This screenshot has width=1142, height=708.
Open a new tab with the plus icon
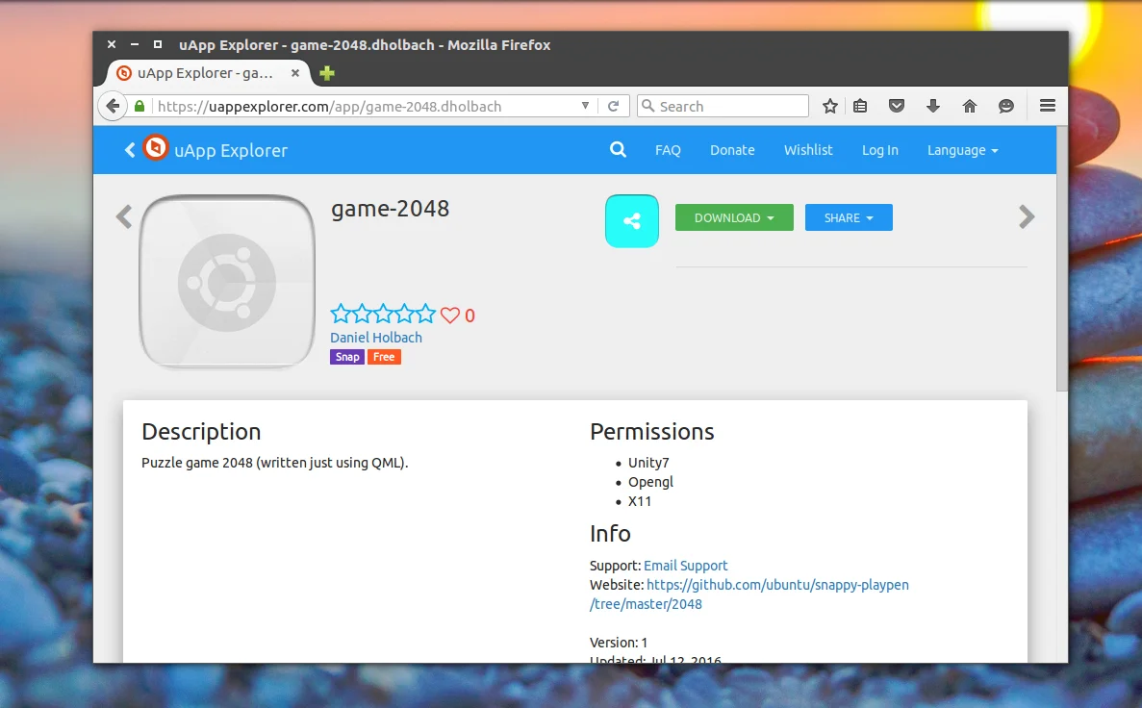327,73
